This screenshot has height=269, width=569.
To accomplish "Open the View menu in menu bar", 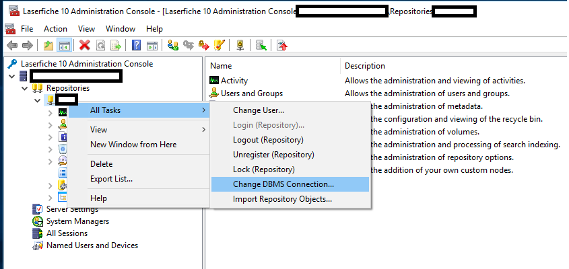I will pyautogui.click(x=86, y=29).
